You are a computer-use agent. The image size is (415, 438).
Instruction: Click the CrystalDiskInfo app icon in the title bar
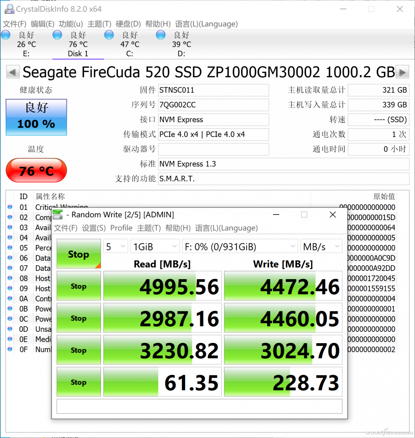[9, 9]
